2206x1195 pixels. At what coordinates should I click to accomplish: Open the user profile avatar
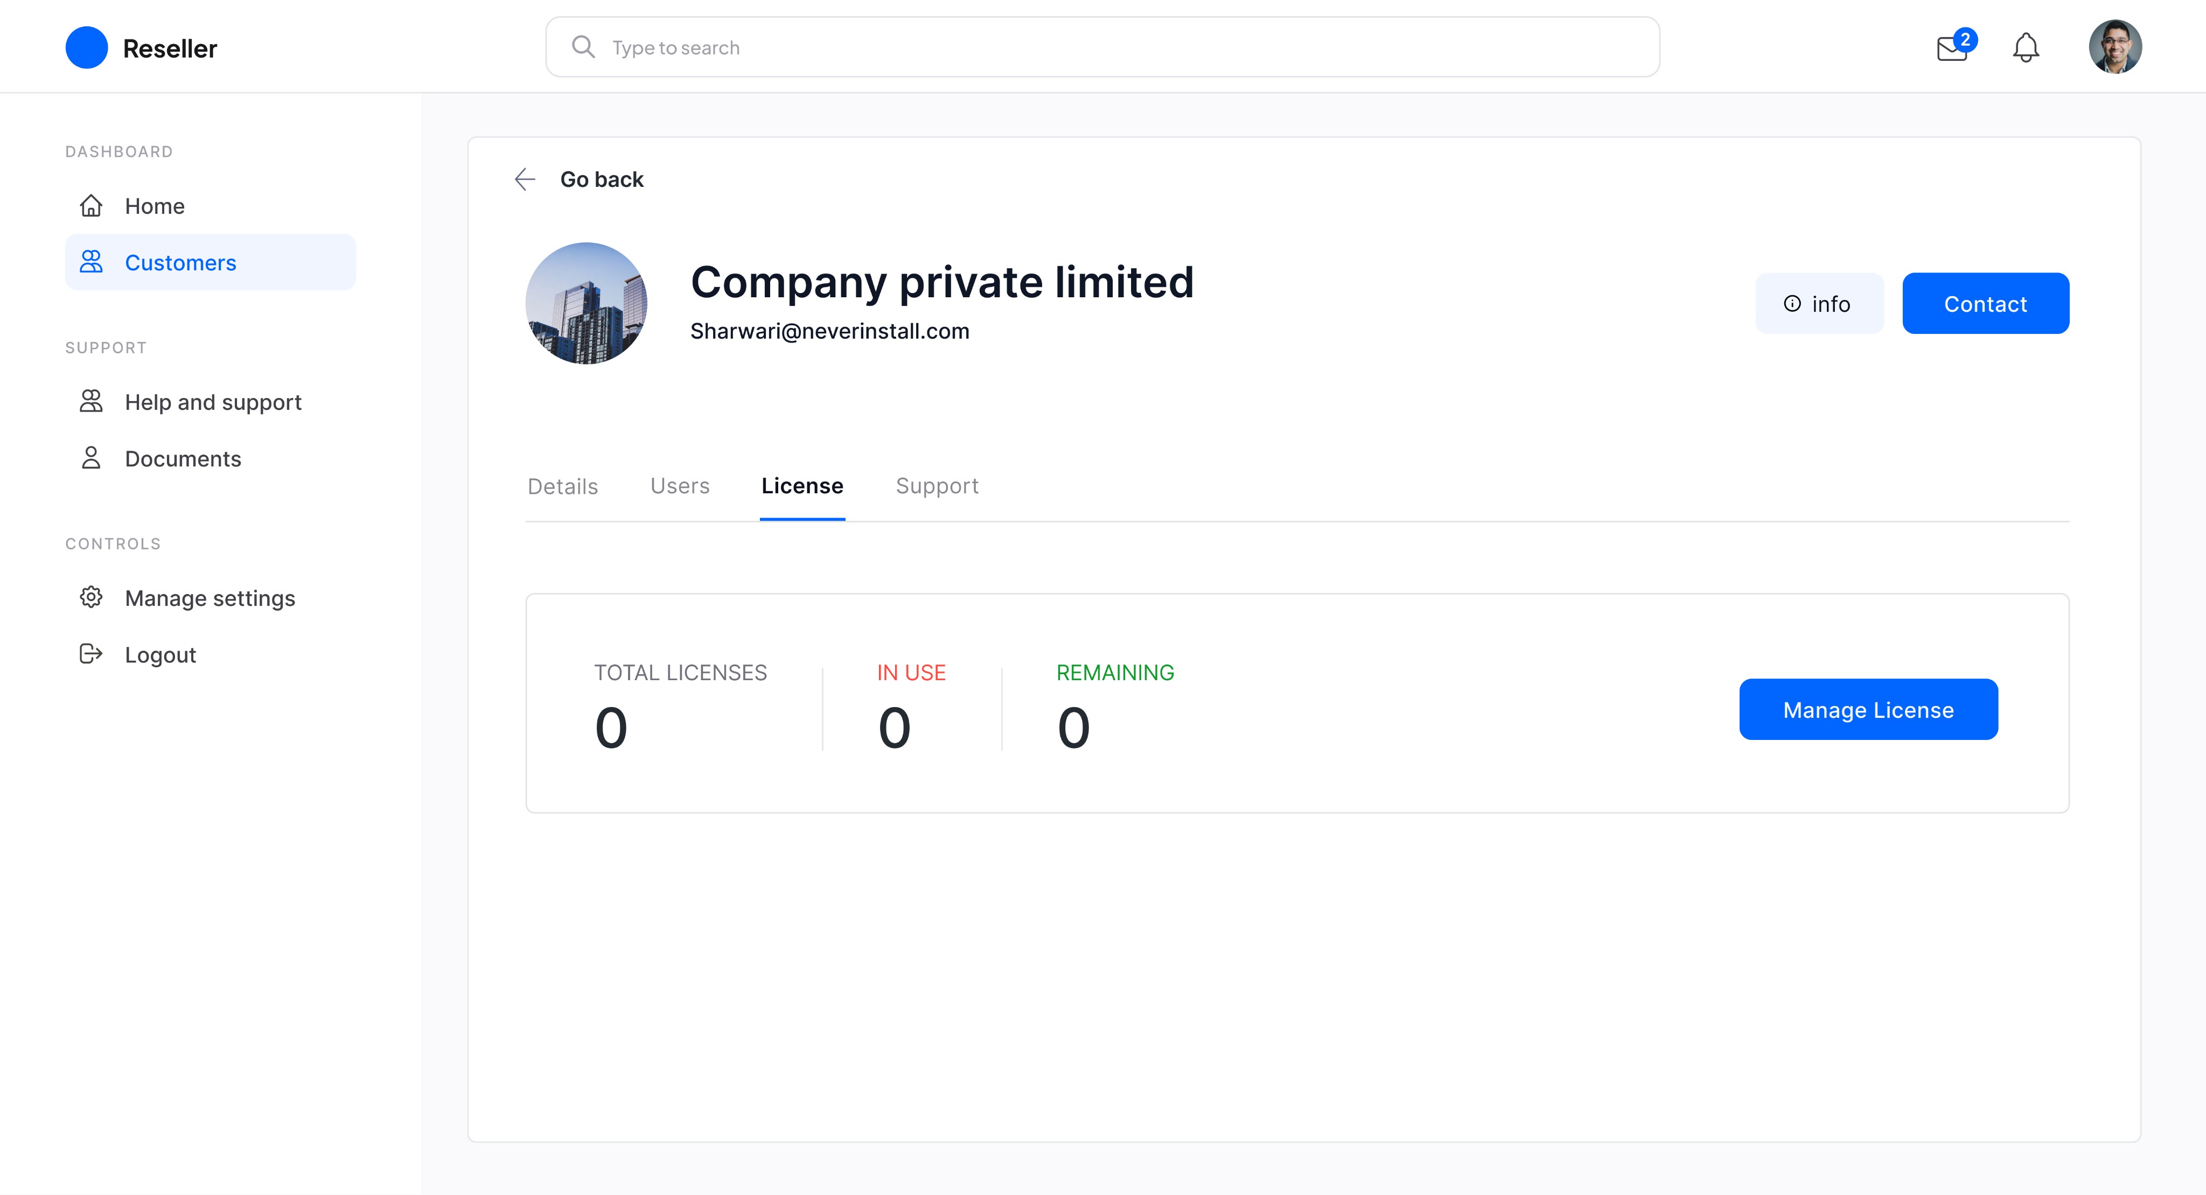point(2114,47)
